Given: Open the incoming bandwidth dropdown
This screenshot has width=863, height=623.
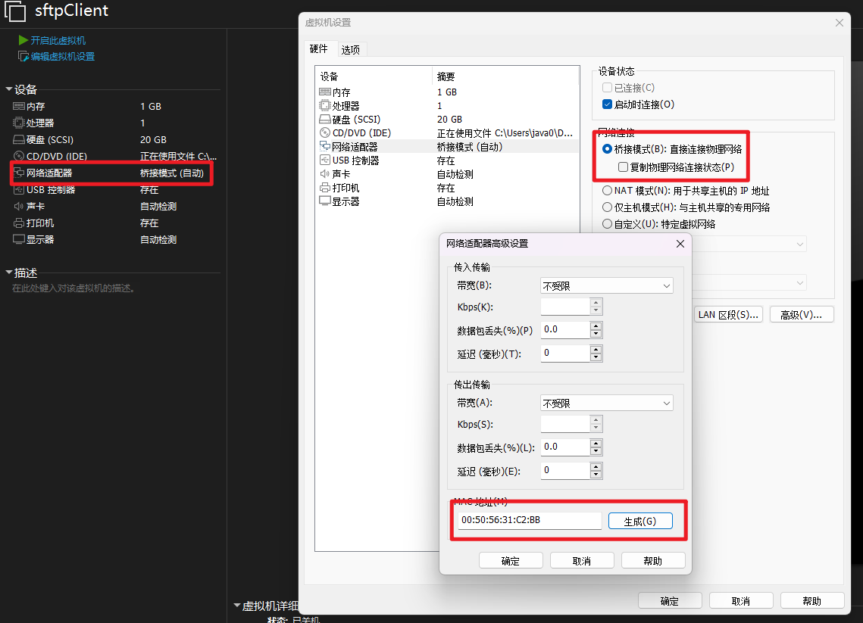Looking at the screenshot, I should click(606, 285).
